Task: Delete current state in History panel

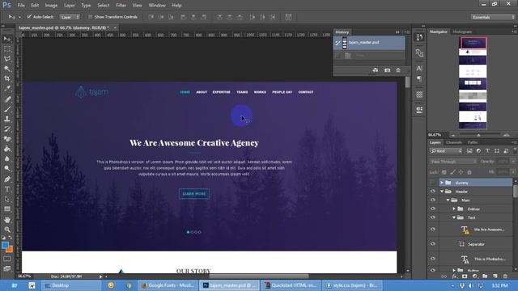Action: click(398, 70)
